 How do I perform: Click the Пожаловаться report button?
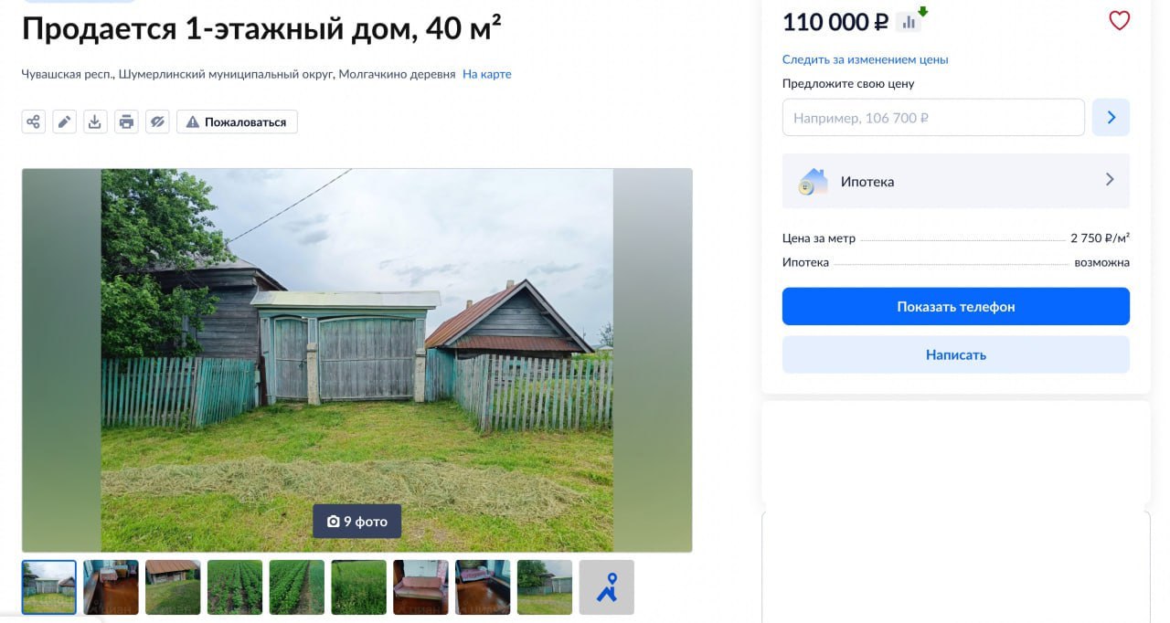(237, 121)
